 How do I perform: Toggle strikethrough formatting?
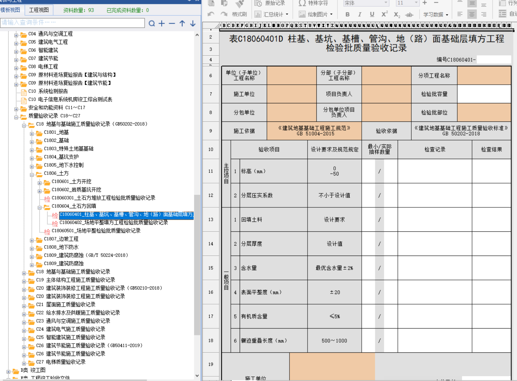tap(409, 14)
